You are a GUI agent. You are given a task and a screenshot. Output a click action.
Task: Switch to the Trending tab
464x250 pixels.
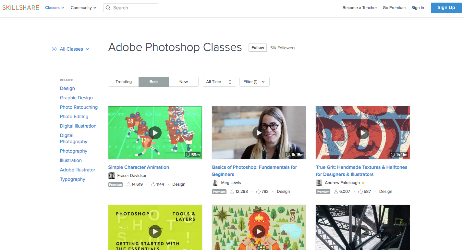(124, 82)
